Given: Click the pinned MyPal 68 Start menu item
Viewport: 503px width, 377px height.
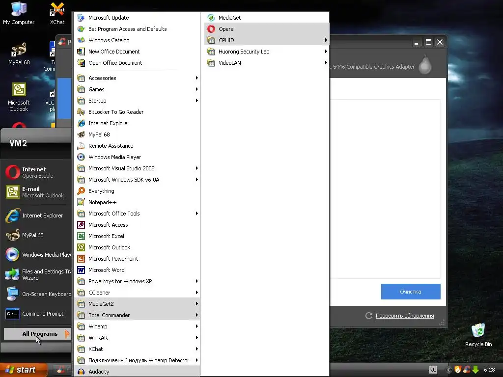Looking at the screenshot, I should coord(38,235).
